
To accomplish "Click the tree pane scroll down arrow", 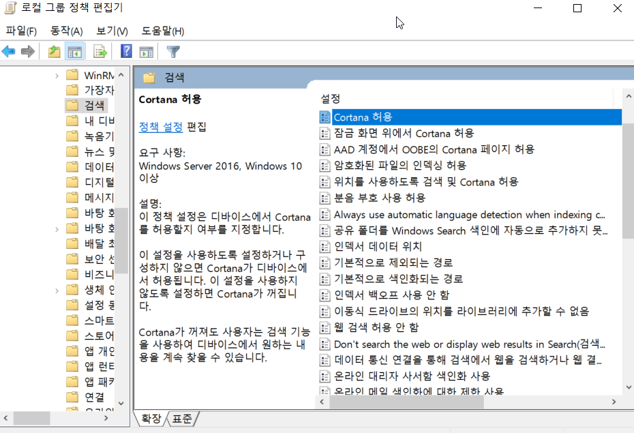I will [x=121, y=403].
